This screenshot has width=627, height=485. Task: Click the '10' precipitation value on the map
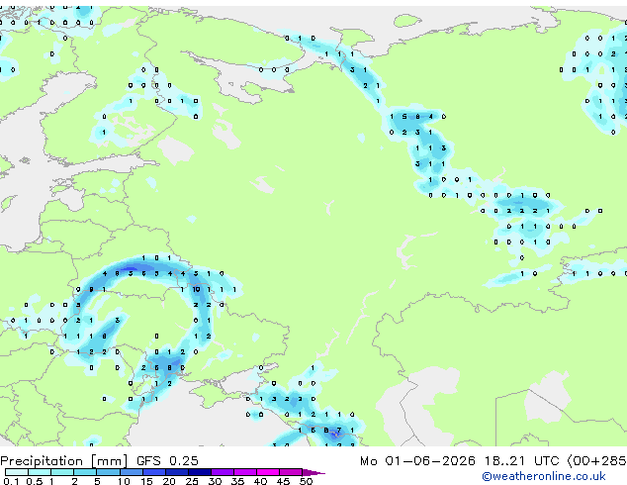196,289
